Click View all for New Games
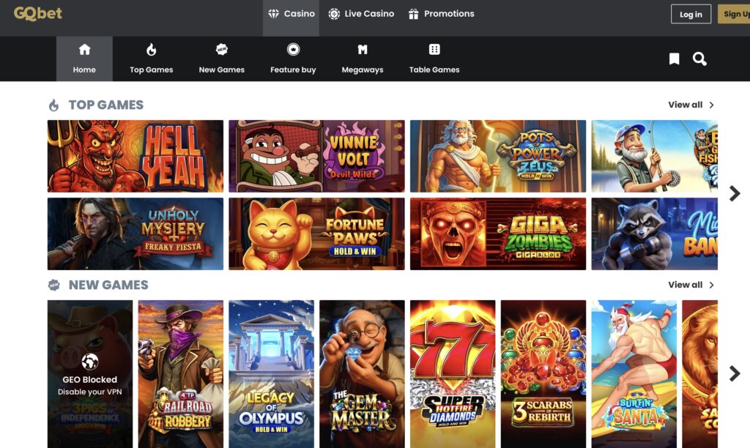 click(x=691, y=285)
